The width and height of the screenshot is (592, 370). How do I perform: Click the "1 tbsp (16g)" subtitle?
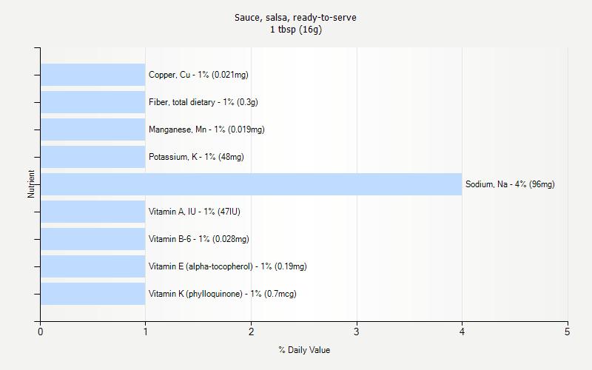(x=295, y=30)
